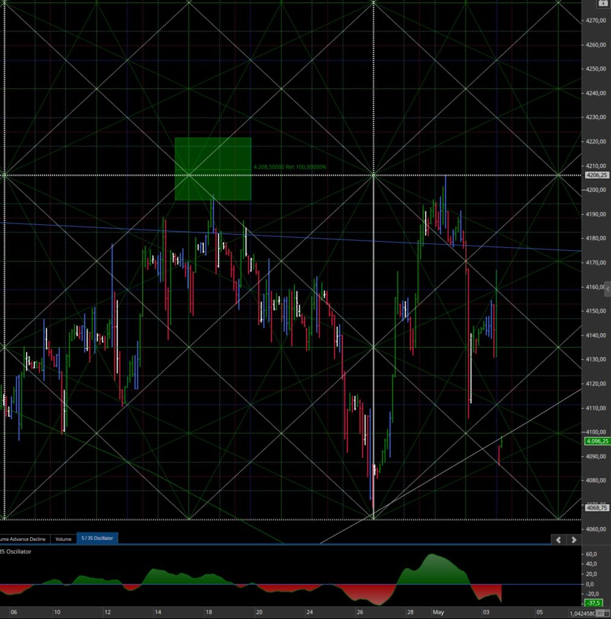The width and height of the screenshot is (611, 619).
Task: Click the 60,0 oscillator scale label
Action: pos(591,554)
